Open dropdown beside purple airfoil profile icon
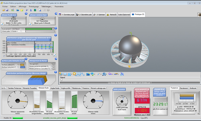 pyautogui.click(x=113, y=74)
